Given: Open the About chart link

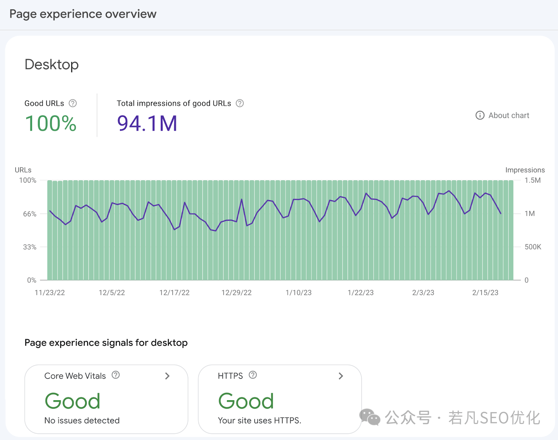Looking at the screenshot, I should pyautogui.click(x=508, y=115).
